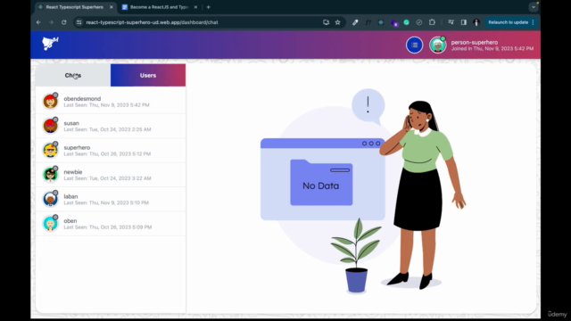Switch to the Chats tab

tap(73, 75)
